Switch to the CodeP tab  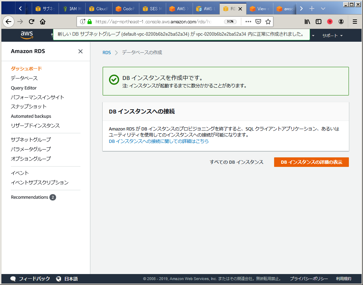click(126, 9)
